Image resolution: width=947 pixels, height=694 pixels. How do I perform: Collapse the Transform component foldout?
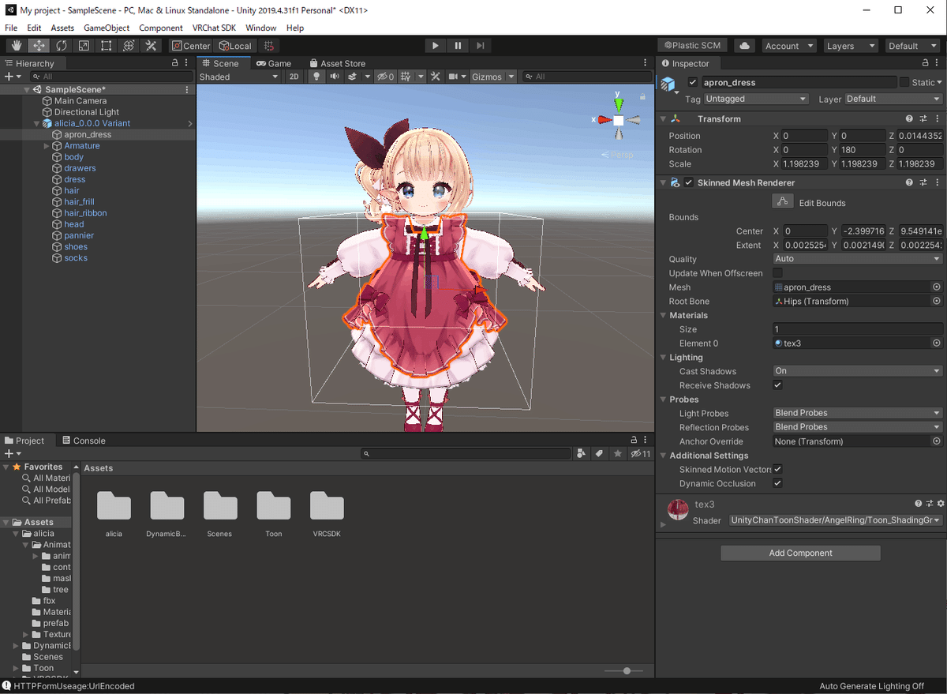(663, 119)
